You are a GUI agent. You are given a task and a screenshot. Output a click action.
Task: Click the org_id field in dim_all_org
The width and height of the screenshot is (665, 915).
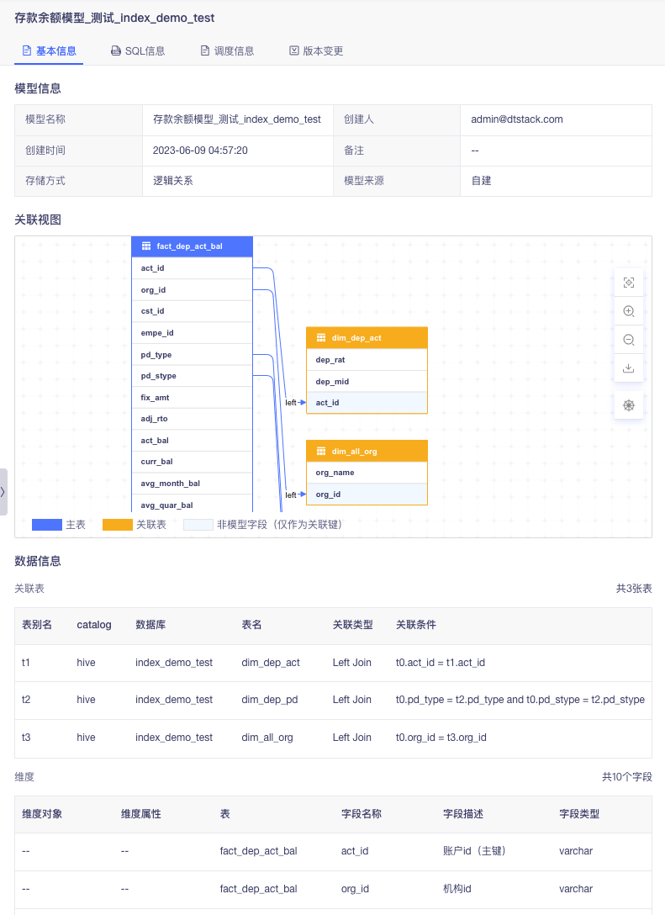[x=367, y=495]
